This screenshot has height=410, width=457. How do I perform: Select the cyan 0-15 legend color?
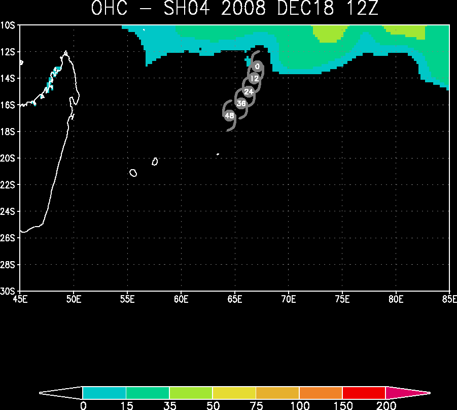pos(104,393)
